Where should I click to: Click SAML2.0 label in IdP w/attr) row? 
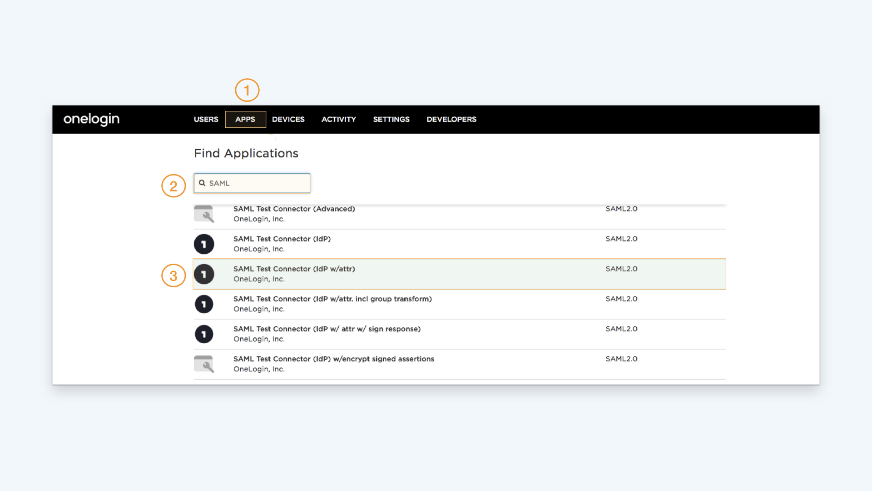(621, 269)
